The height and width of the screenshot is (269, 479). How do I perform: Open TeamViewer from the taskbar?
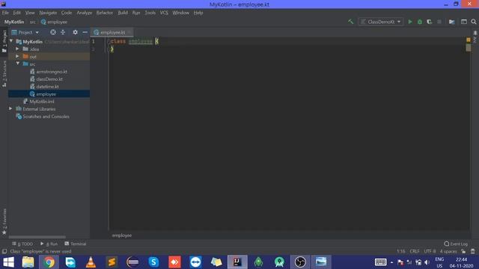point(195,262)
